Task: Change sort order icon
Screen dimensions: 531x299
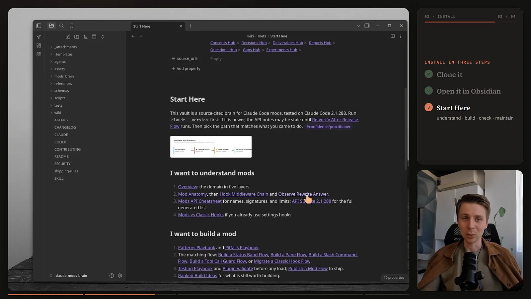Action: pos(85,37)
